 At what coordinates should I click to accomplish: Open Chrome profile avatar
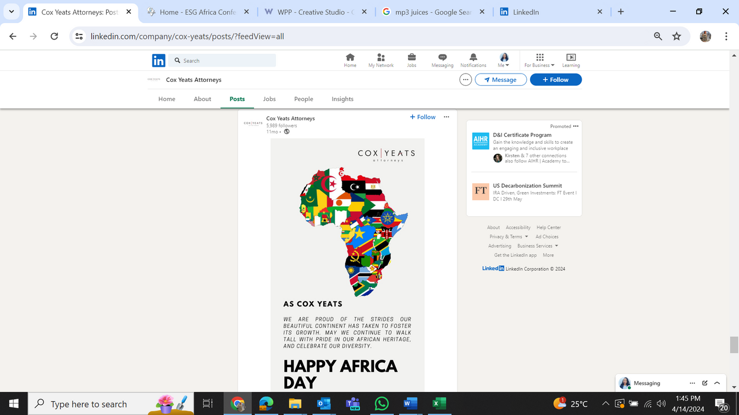705,36
